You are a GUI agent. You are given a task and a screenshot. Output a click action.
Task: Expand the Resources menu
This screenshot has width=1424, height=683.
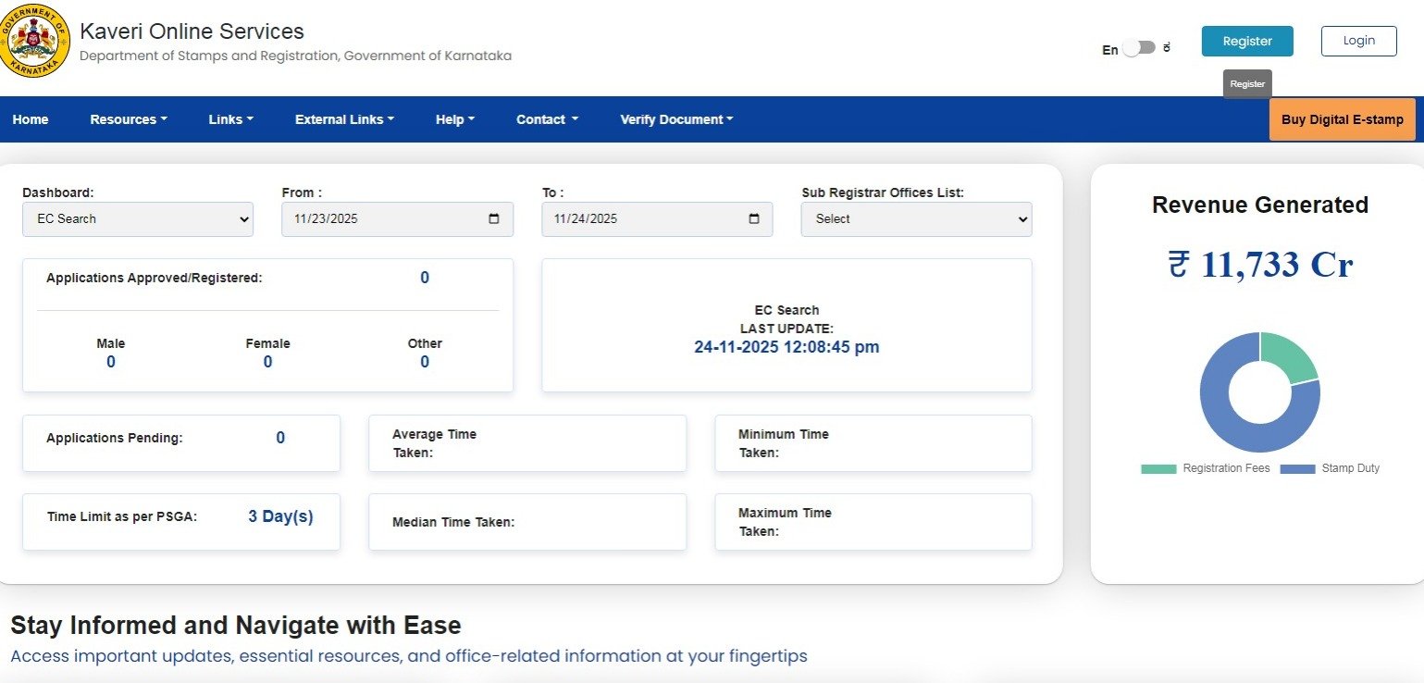click(129, 119)
